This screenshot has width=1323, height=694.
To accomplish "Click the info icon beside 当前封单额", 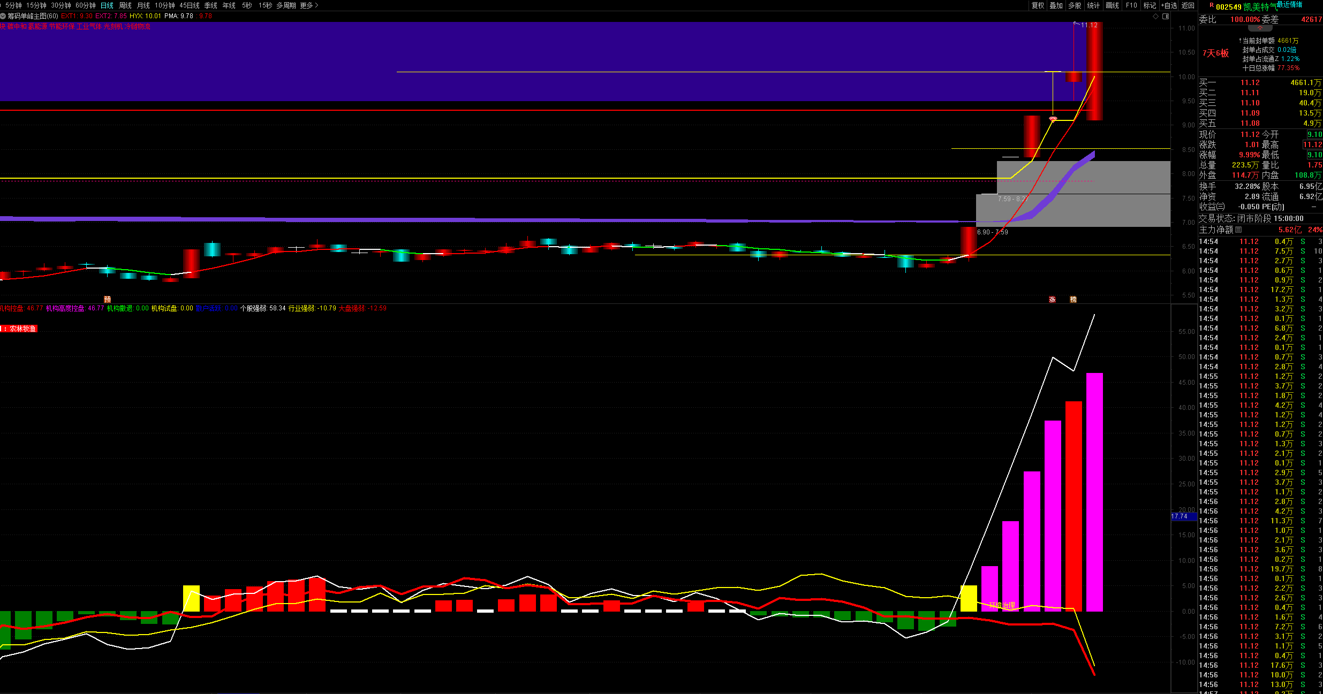I will tap(1240, 41).
